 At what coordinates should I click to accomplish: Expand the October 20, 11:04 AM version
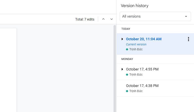[122, 39]
